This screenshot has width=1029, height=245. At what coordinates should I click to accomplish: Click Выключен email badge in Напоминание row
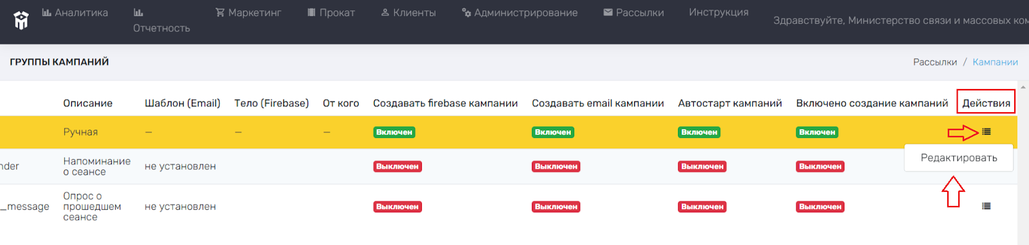point(556,167)
